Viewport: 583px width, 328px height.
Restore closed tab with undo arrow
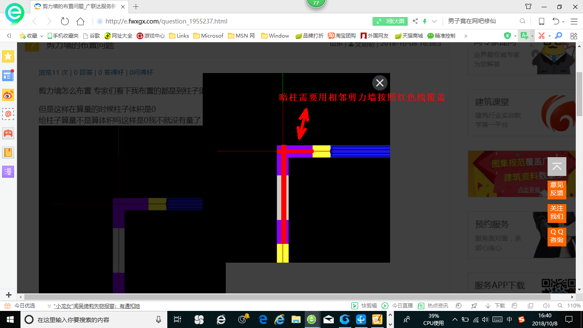(x=556, y=21)
